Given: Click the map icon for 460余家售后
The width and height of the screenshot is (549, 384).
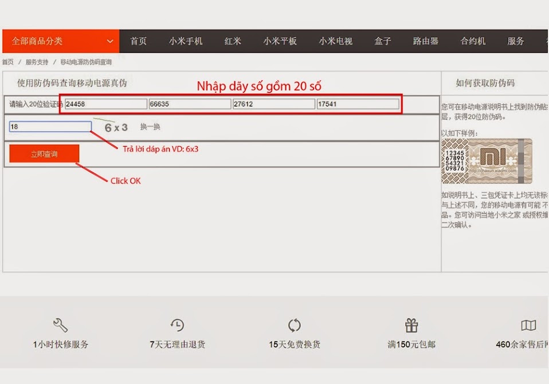Looking at the screenshot, I should tap(529, 325).
